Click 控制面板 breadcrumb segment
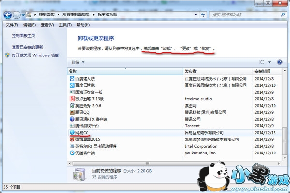Viewport: 290px width, 193px height. [46, 14]
